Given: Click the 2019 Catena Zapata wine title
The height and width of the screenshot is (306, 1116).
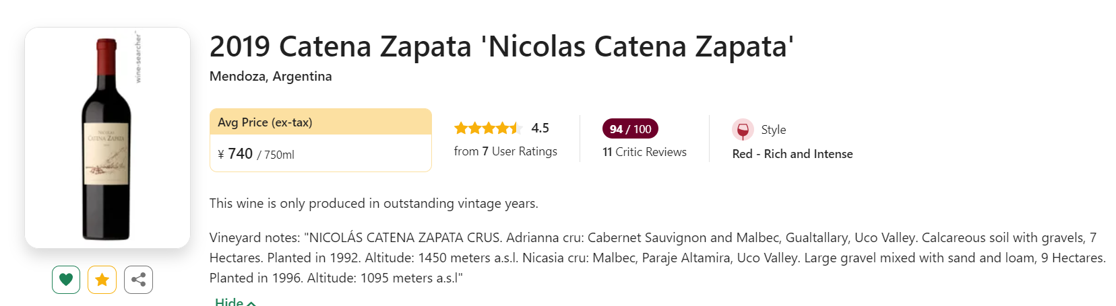Looking at the screenshot, I should click(x=501, y=46).
